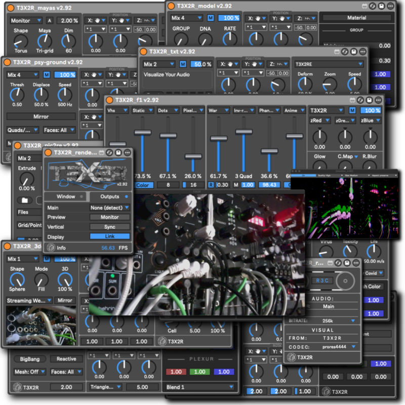Viewport: 405px width, 405px height.
Task: Click round record button next to R3C
Action: click(345, 281)
